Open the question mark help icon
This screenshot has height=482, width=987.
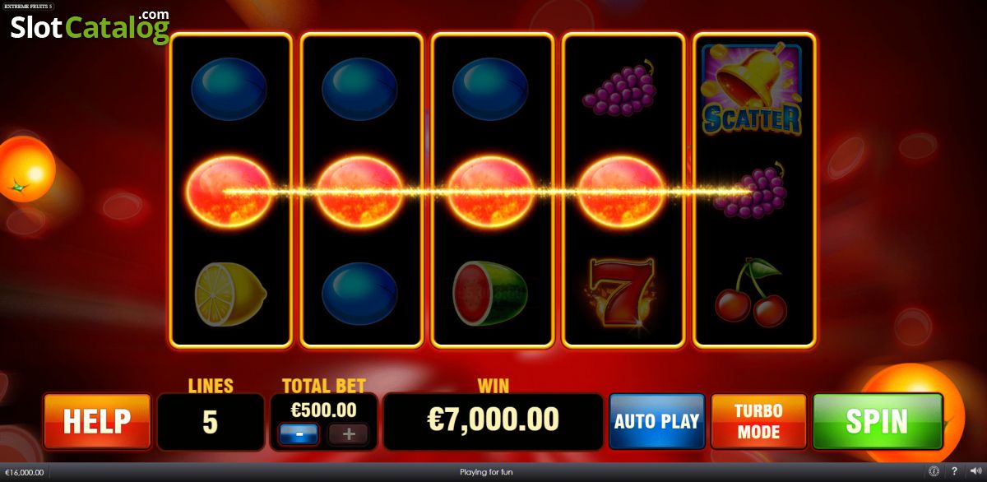pyautogui.click(x=954, y=472)
